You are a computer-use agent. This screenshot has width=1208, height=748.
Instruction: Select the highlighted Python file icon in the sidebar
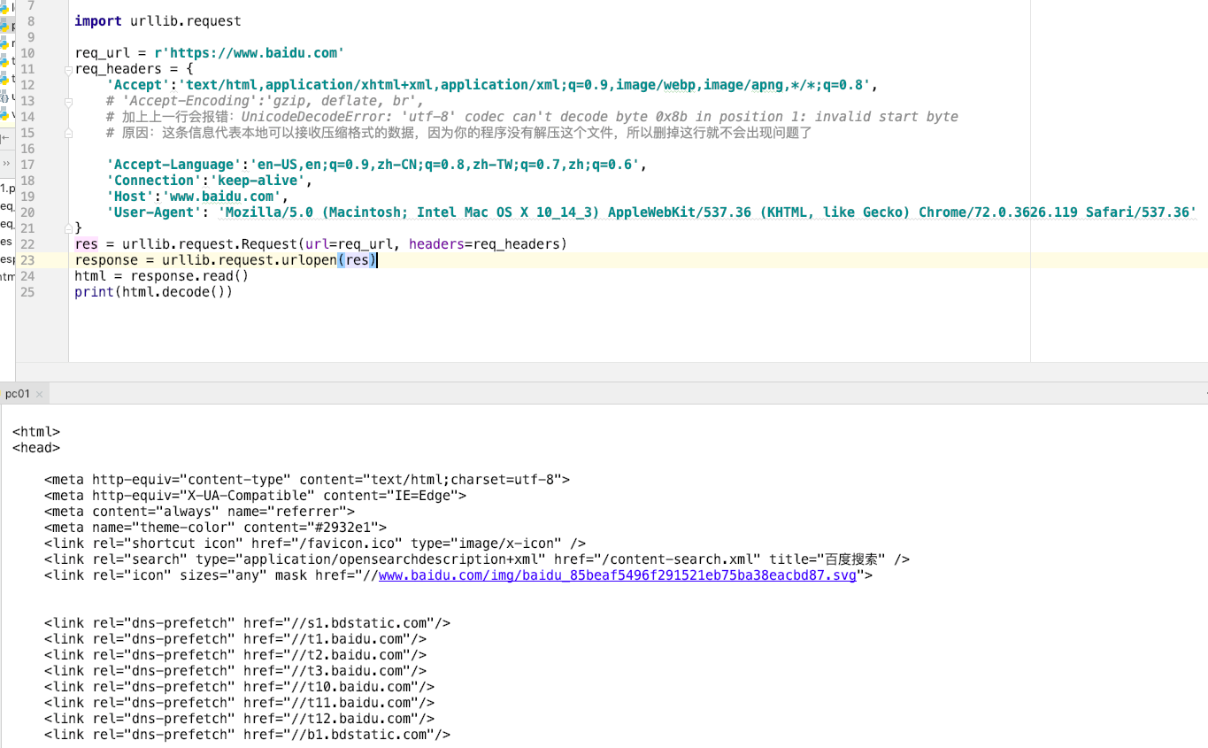point(5,25)
